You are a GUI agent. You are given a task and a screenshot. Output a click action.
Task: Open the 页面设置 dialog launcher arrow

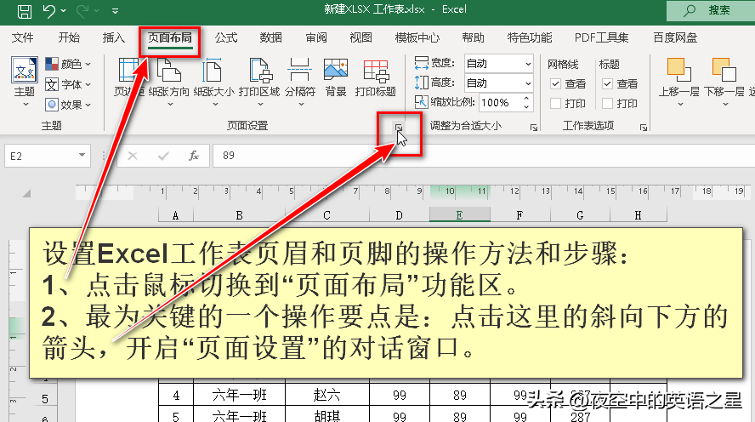tap(399, 128)
